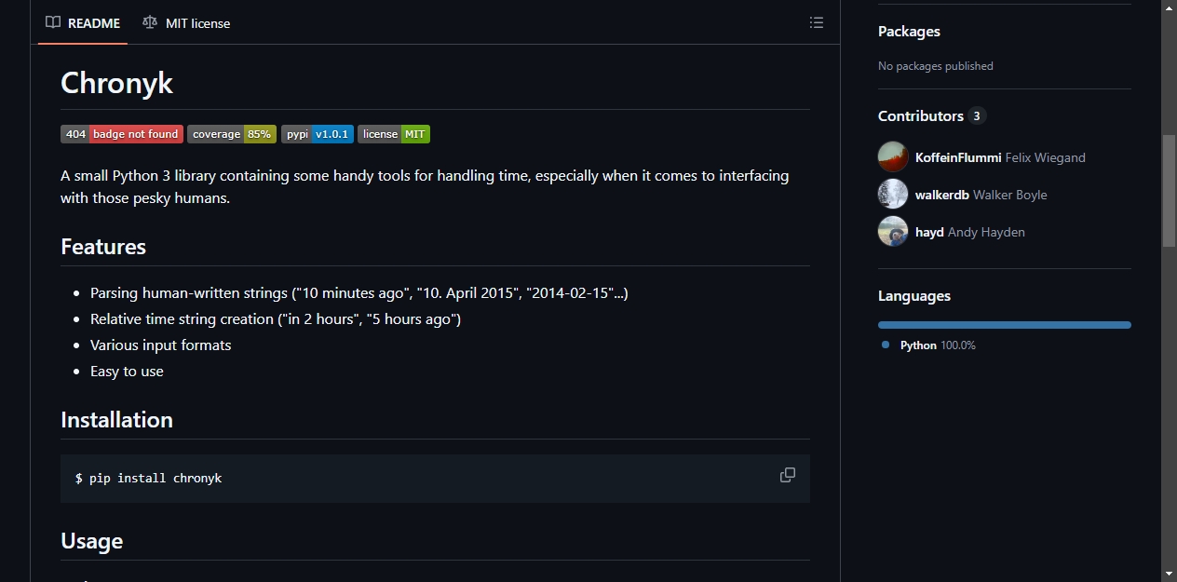
Task: Click the scroll up arrow of the page scrollbar
Action: pos(1169,7)
